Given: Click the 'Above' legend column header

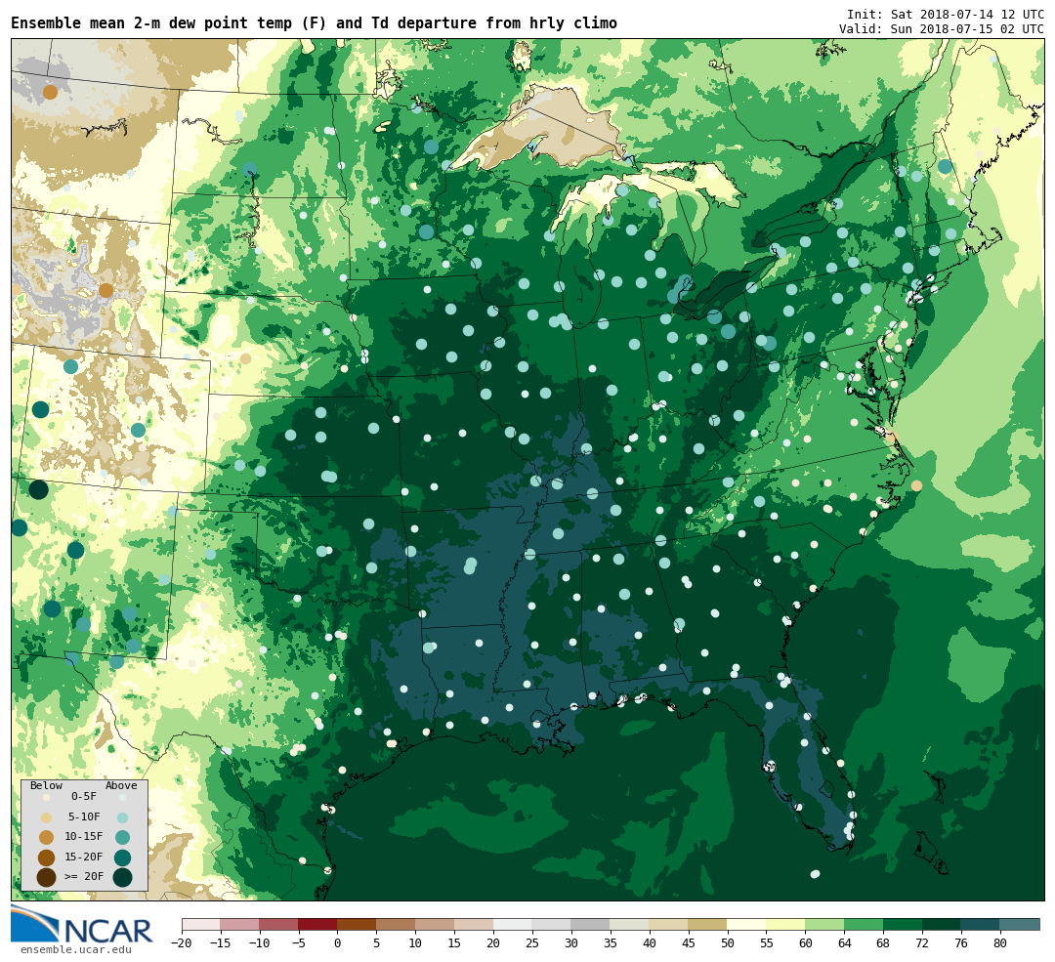Looking at the screenshot, I should pos(121,785).
